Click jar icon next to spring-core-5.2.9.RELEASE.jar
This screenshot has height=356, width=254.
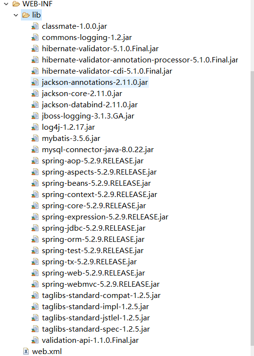(35, 206)
